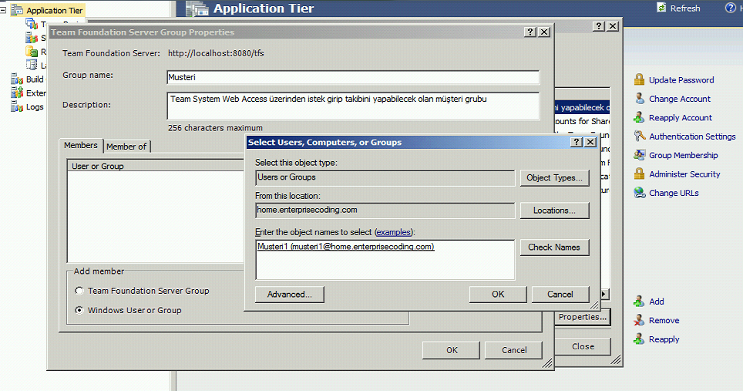
Task: Click the Locations button
Action: click(x=554, y=211)
